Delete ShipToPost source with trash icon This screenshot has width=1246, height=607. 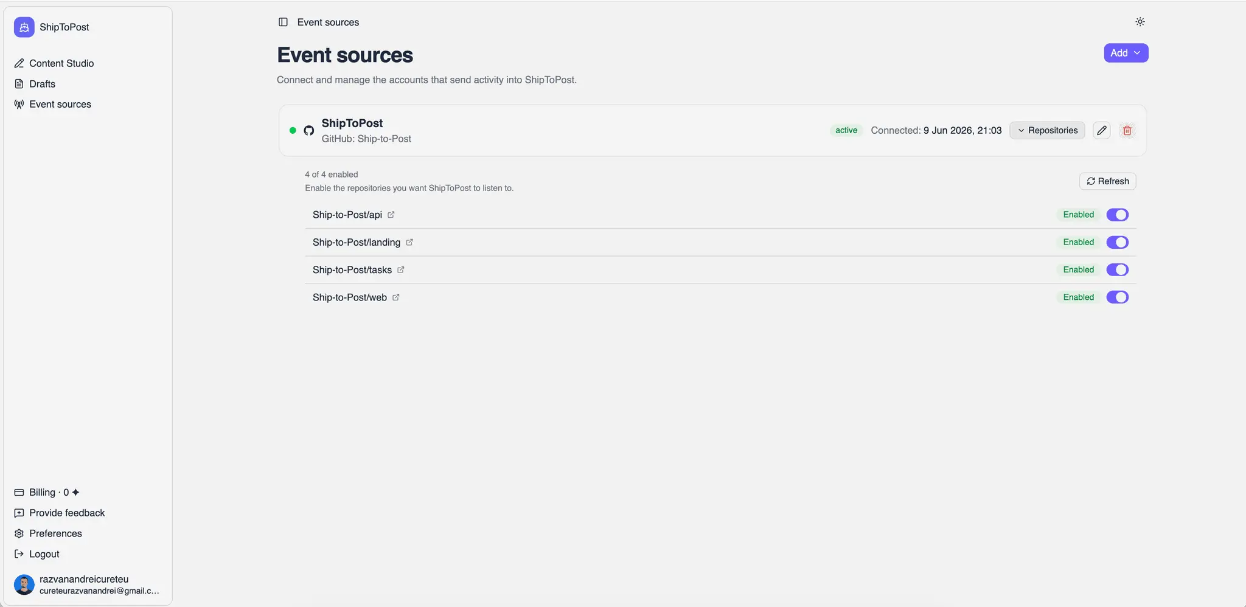[x=1127, y=130]
